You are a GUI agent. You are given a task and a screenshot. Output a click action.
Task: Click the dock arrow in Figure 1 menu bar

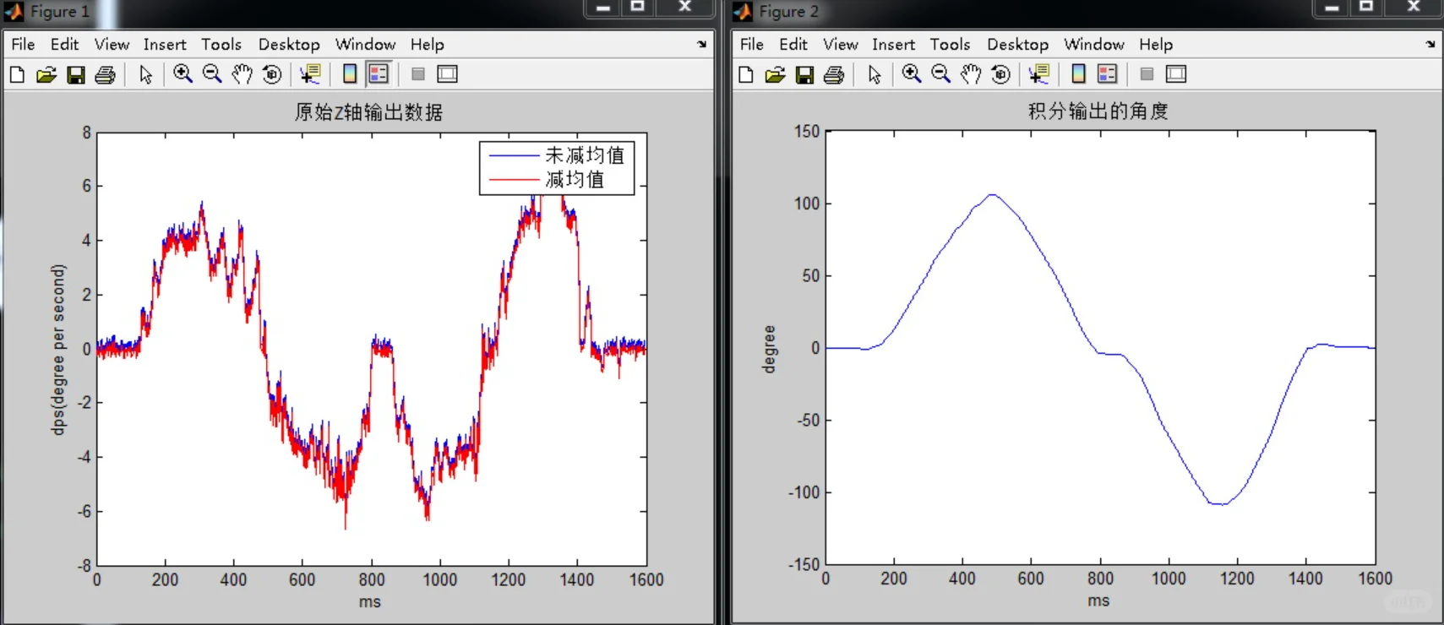[x=702, y=44]
